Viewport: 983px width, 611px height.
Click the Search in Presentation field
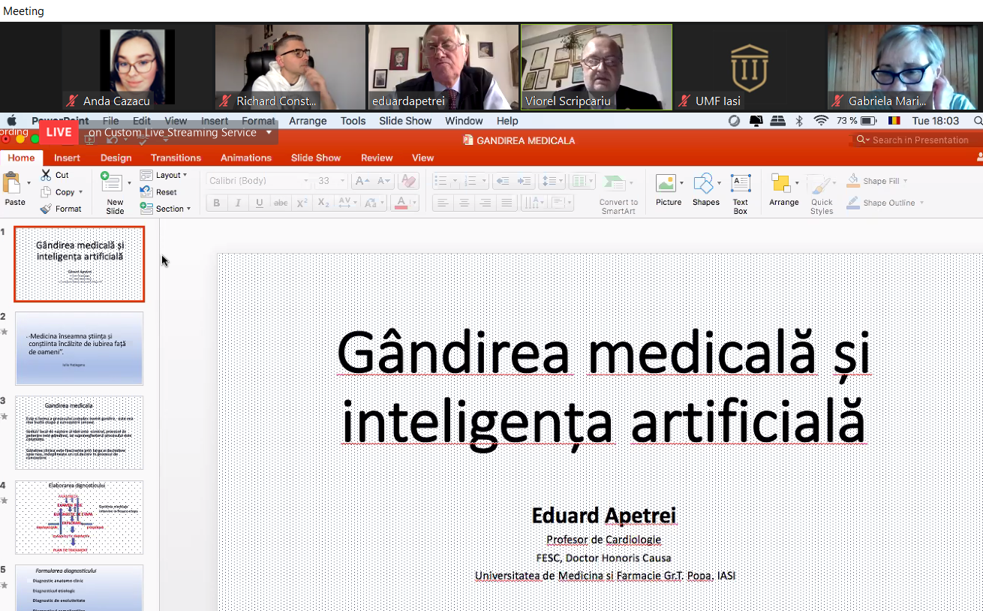pyautogui.click(x=918, y=140)
